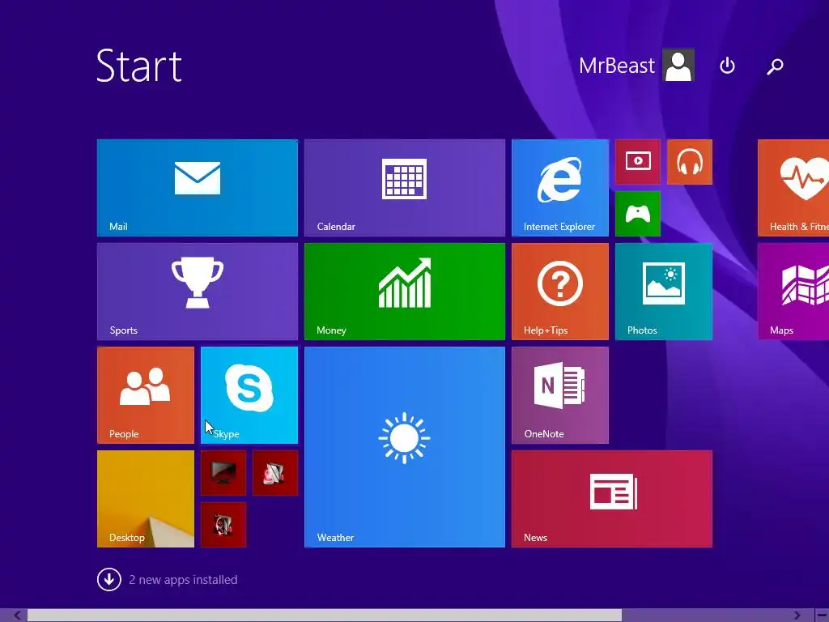Open the News tile
The image size is (829, 622).
click(612, 499)
